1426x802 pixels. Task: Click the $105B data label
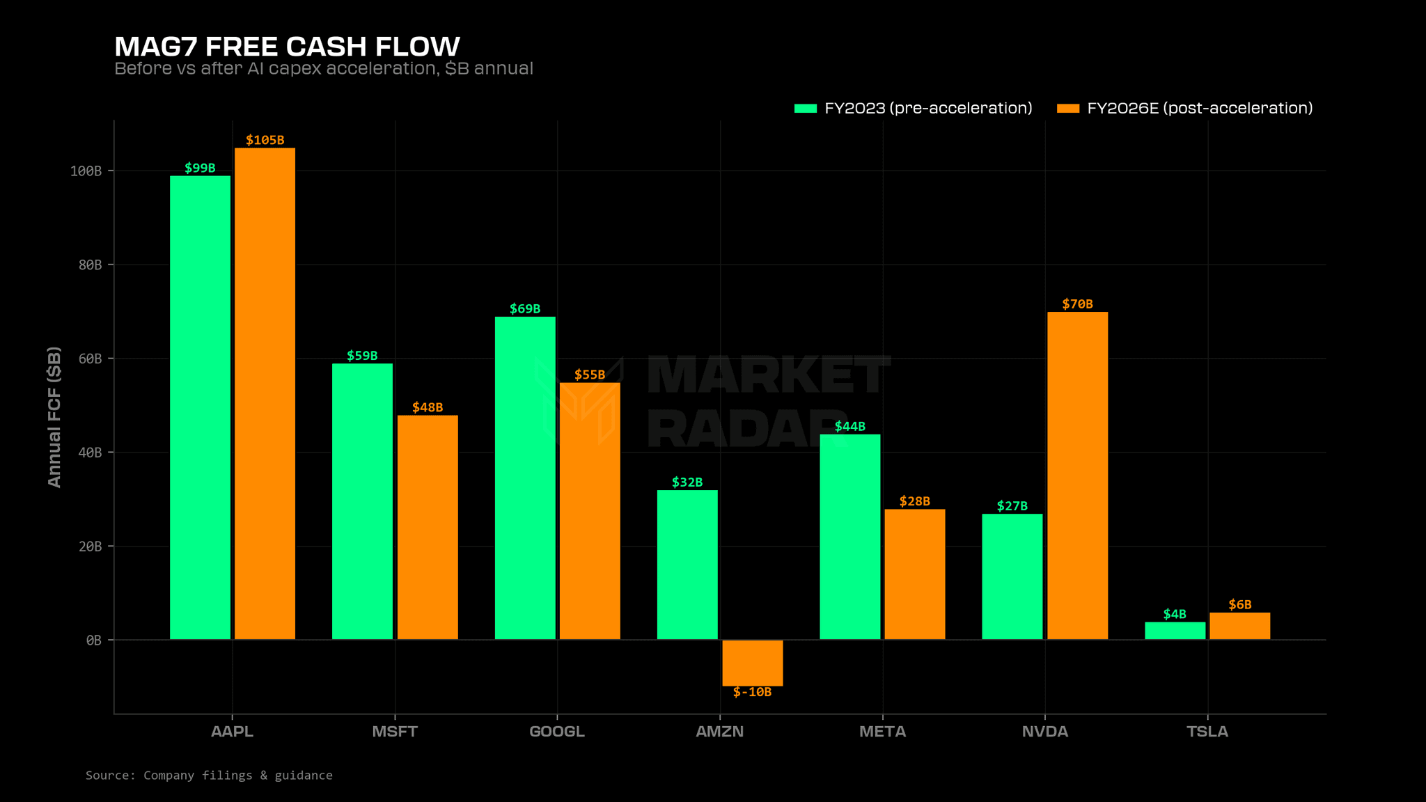(x=265, y=140)
